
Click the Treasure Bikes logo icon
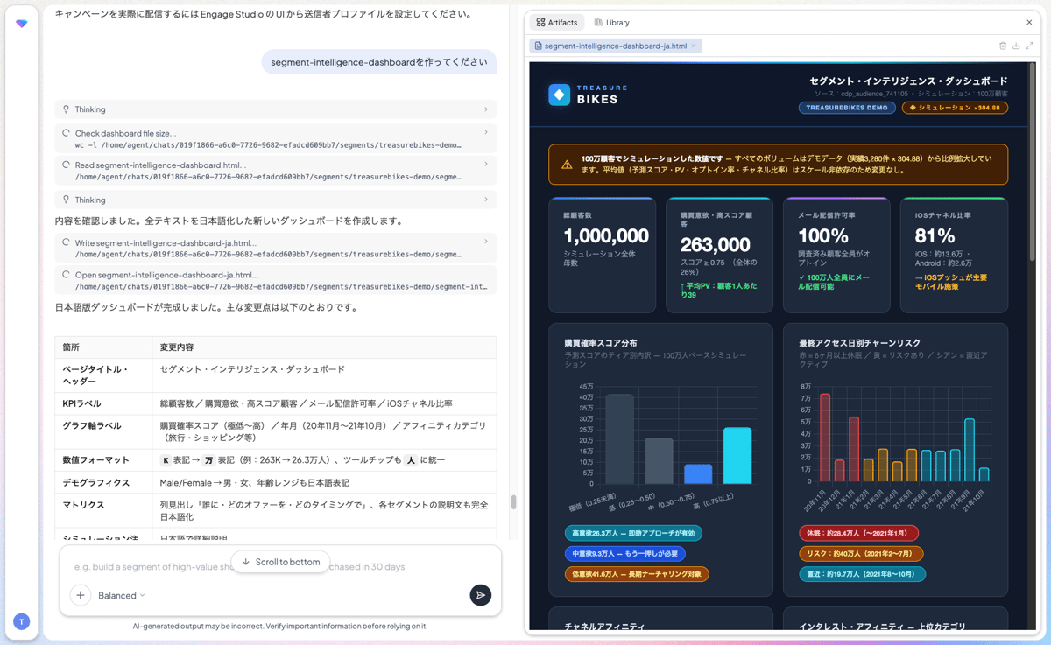tap(559, 95)
